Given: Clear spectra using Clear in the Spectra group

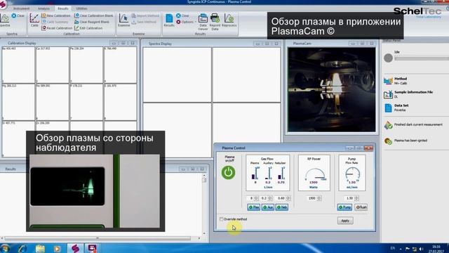Looking at the screenshot, I should pyautogui.click(x=18, y=15).
